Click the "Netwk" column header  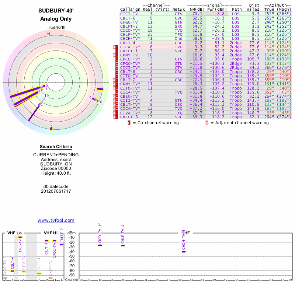(178, 10)
